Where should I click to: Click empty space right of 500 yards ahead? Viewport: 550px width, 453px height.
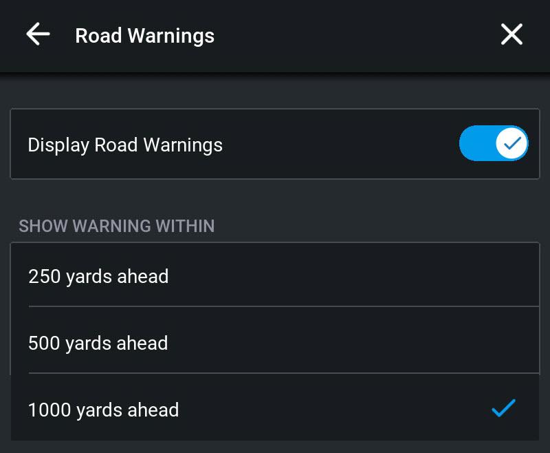point(344,343)
